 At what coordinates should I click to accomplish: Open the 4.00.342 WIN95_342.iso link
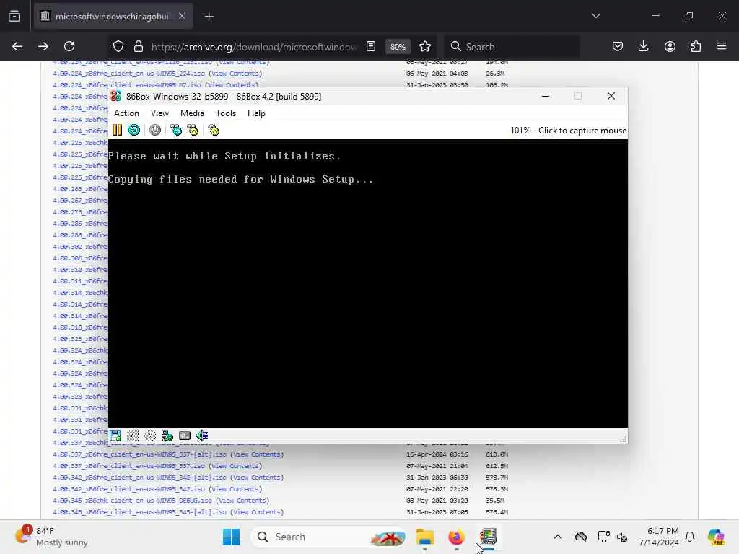(128, 489)
